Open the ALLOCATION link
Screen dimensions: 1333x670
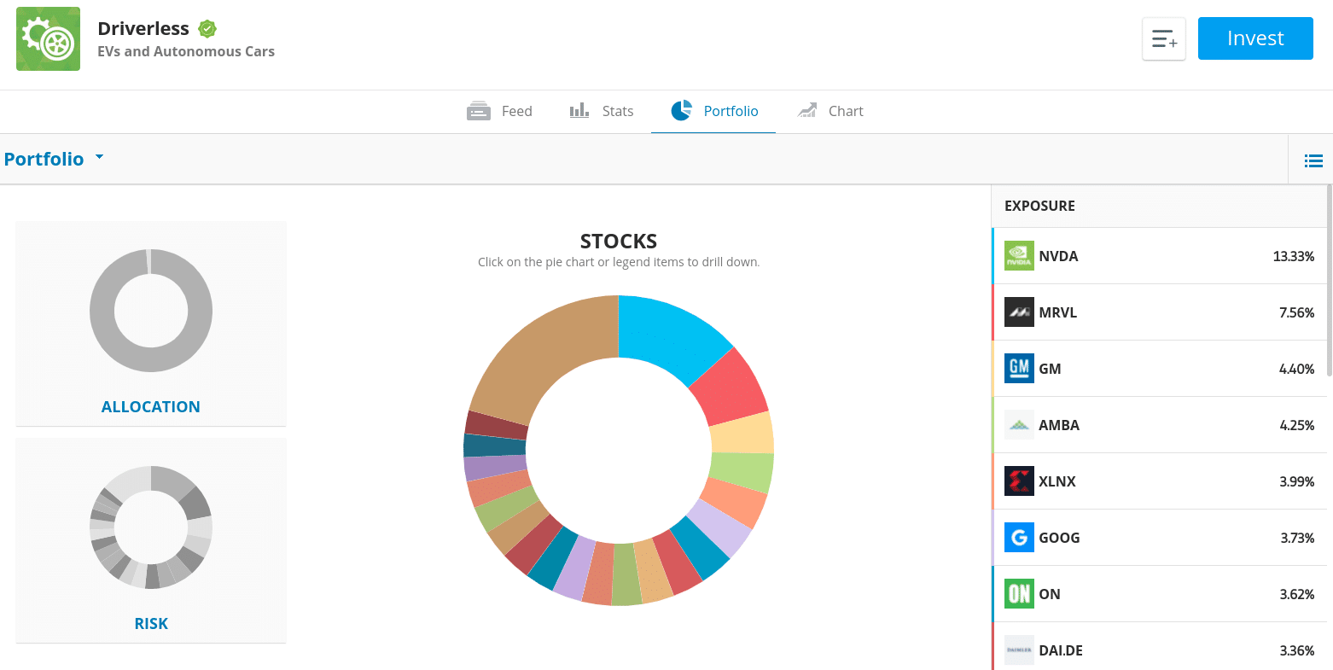point(151,407)
